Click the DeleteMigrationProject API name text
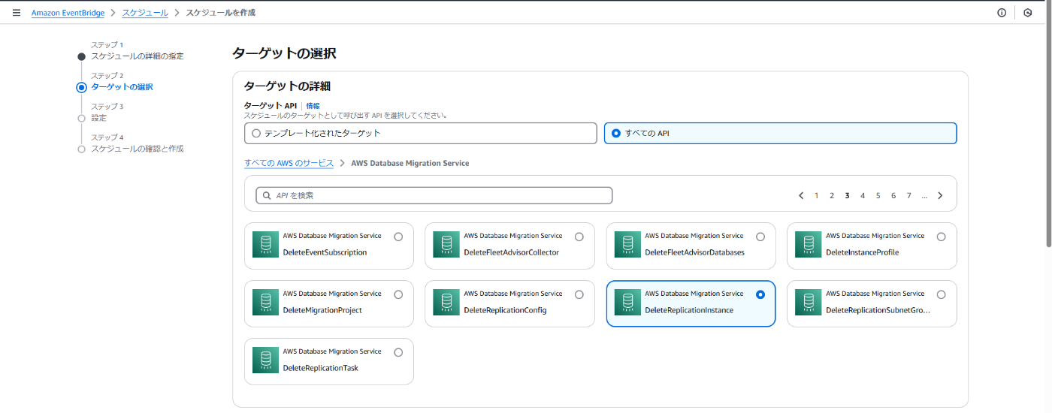 tap(322, 310)
